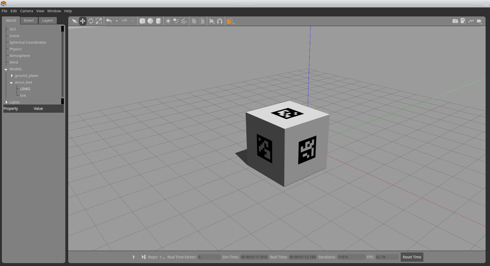
Task: Click the Reset Time button
Action: click(412, 257)
